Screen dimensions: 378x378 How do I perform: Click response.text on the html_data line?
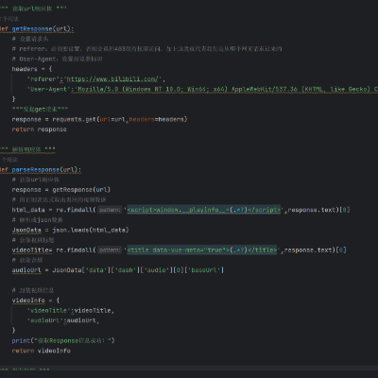313,210
